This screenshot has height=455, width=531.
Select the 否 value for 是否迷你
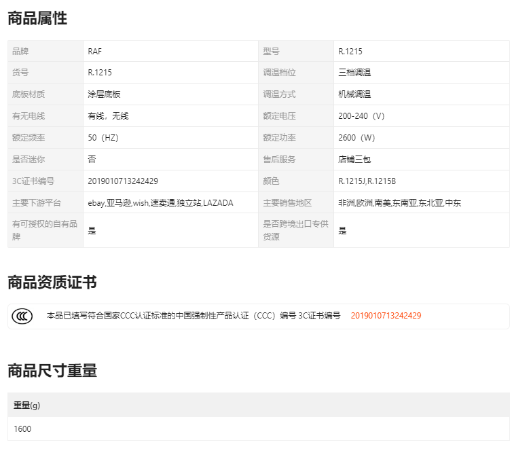[x=92, y=159]
